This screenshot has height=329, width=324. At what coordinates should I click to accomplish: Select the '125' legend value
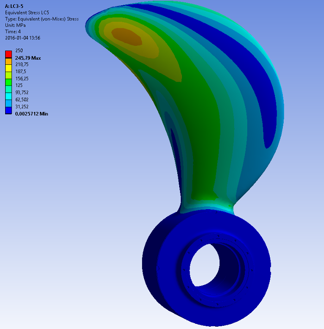point(19,85)
